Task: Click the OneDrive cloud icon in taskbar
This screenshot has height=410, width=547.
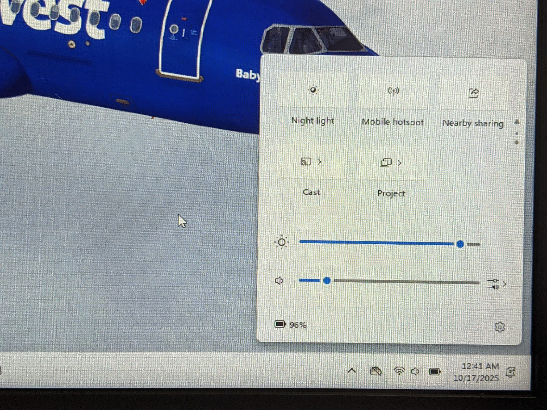Action: 375,371
